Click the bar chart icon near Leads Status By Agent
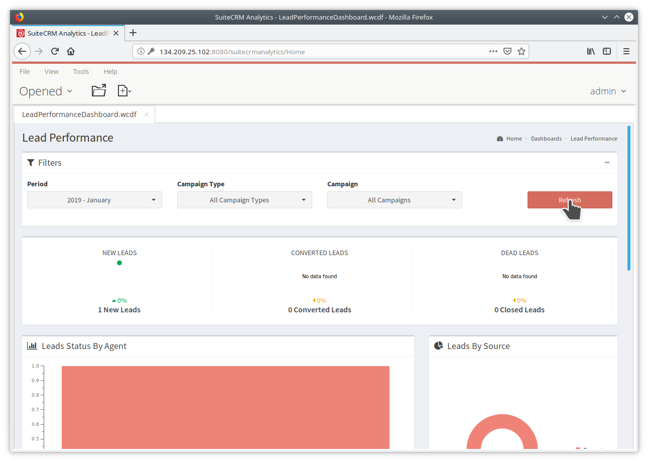This screenshot has height=462, width=648. (32, 345)
